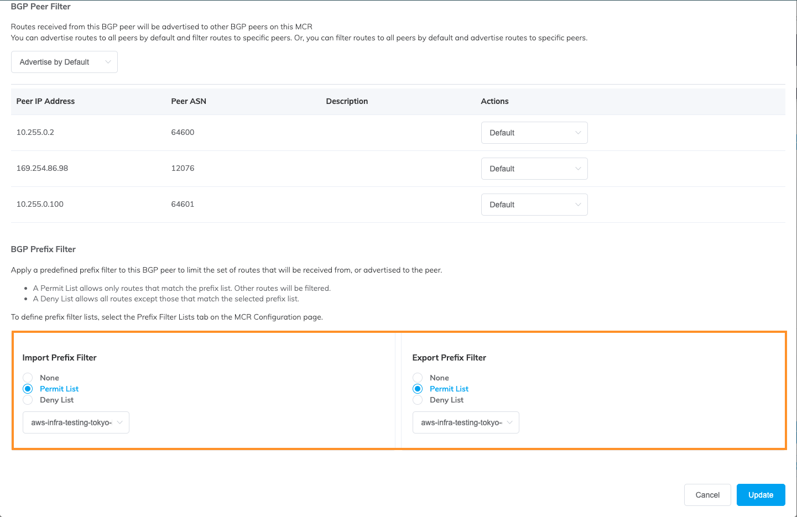Click the chevron on the Advertise by Default selector

click(108, 61)
